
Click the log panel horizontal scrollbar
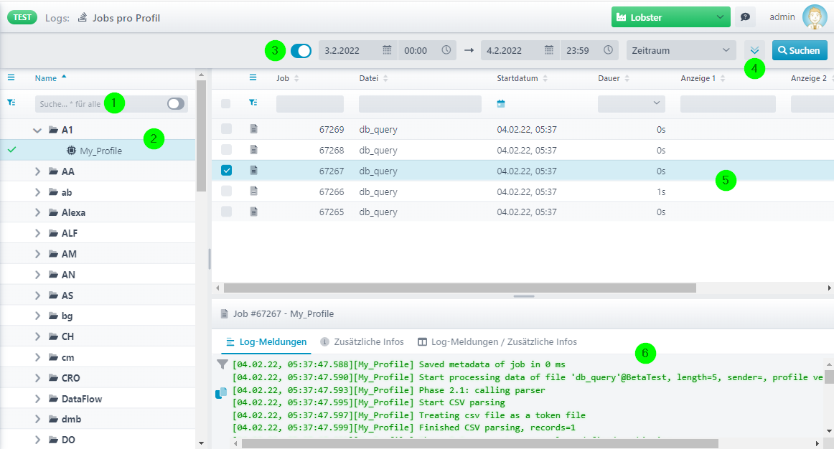[479, 443]
